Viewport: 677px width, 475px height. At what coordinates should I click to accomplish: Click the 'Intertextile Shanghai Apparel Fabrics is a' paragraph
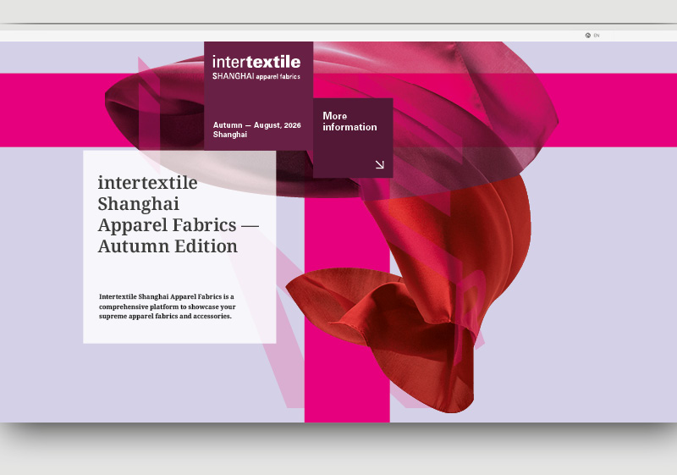point(167,307)
